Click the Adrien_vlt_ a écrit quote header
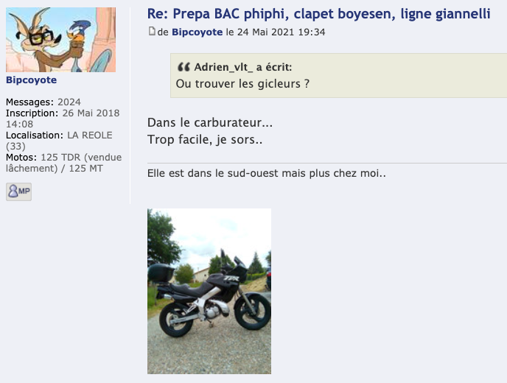 [x=243, y=67]
